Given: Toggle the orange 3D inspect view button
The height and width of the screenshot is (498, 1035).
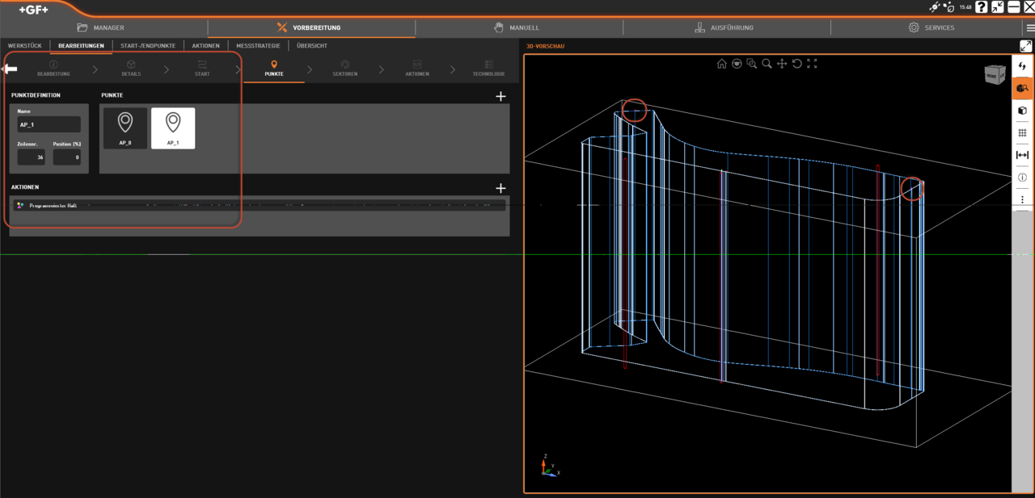Looking at the screenshot, I should [x=1022, y=88].
